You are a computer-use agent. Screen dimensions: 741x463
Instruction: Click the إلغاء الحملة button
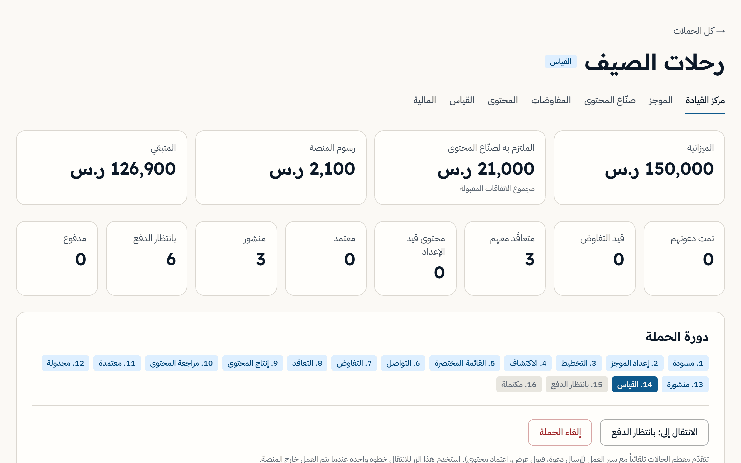coord(560,433)
